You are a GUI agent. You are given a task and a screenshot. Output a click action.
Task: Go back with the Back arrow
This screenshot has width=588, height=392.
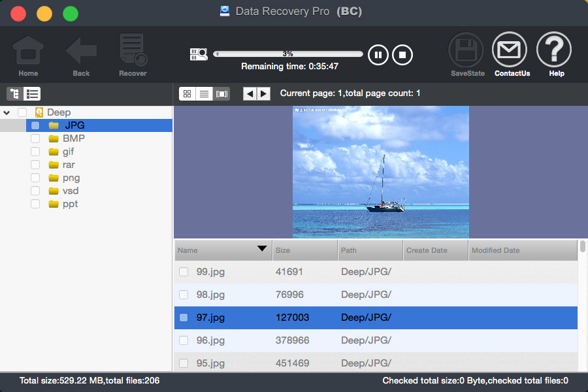coord(81,50)
